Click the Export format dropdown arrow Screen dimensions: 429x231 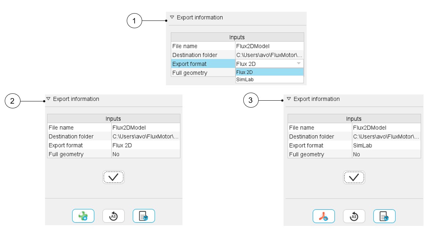pos(299,64)
